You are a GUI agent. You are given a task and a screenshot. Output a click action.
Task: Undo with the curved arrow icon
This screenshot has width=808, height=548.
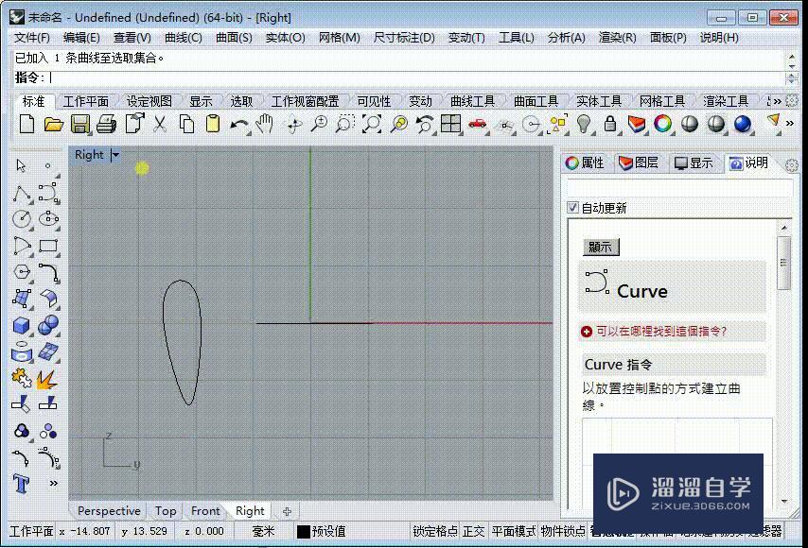click(239, 125)
